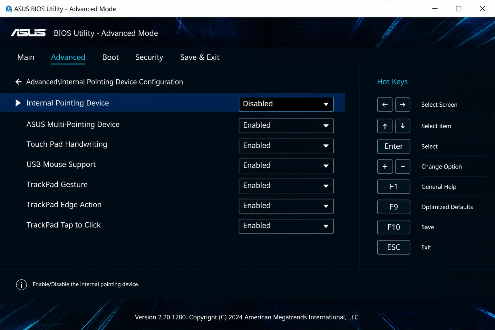Maximize the ASUS BIOS Utility window
495x330 pixels.
(x=458, y=9)
